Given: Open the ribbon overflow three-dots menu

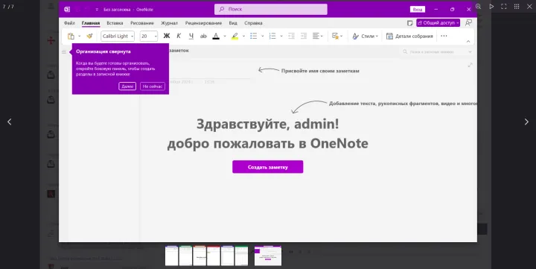Looking at the screenshot, I should coord(444,36).
